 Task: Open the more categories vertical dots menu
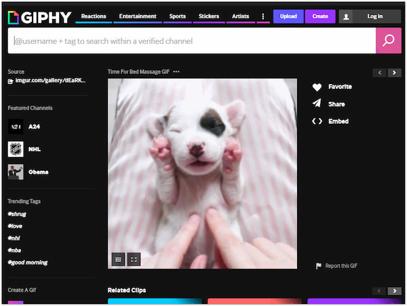click(263, 16)
